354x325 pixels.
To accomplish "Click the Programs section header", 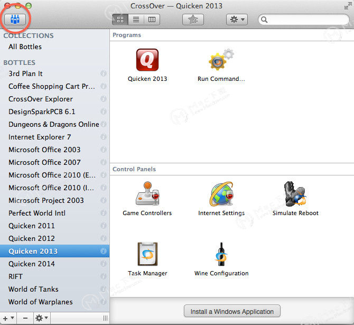I will [127, 35].
